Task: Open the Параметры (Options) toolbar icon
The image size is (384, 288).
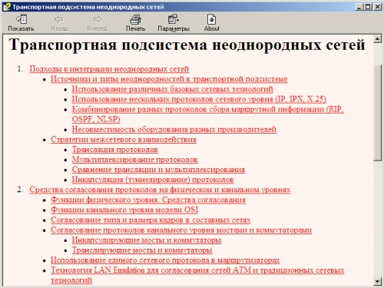Action: click(174, 19)
